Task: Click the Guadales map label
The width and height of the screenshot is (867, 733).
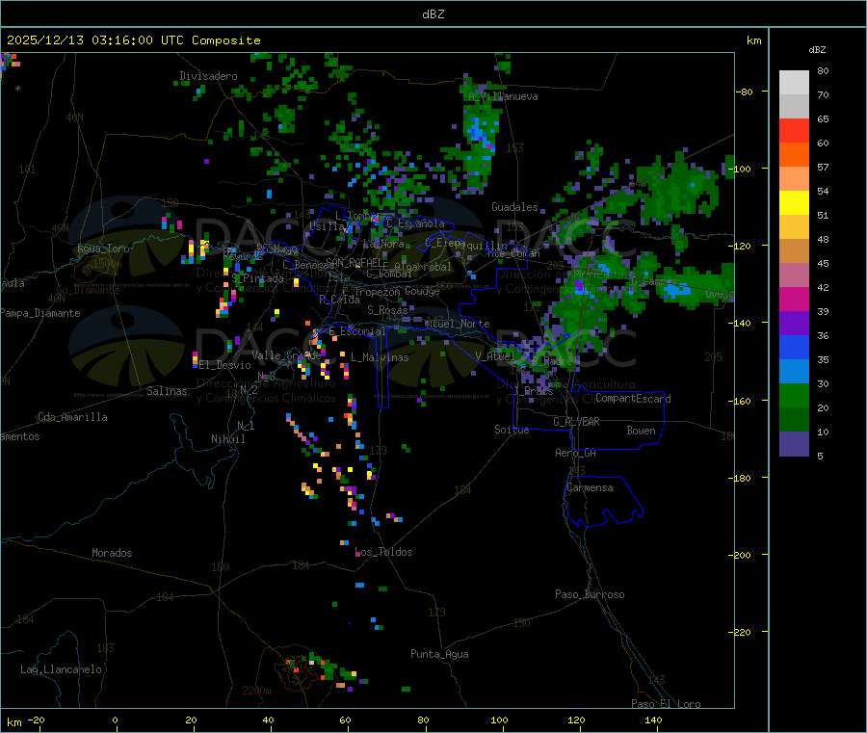Action: point(514,207)
